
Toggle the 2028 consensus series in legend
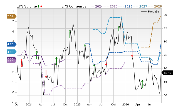[x=155, y=6]
